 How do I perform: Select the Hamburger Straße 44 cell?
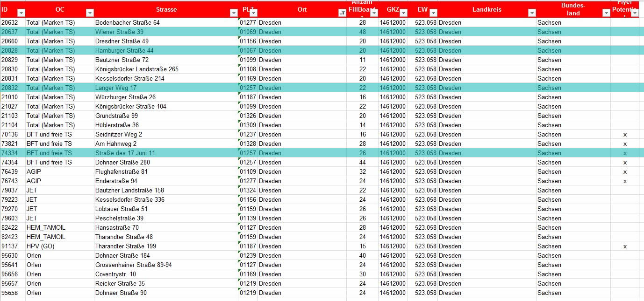pyautogui.click(x=166, y=50)
